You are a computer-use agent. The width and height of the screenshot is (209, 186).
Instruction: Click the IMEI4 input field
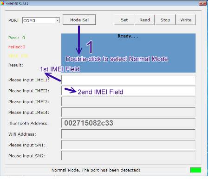point(128,112)
